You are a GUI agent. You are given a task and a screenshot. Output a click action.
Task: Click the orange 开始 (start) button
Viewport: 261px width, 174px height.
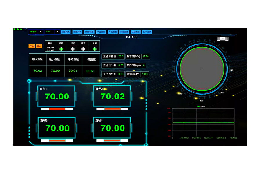pyautogui.click(x=31, y=46)
